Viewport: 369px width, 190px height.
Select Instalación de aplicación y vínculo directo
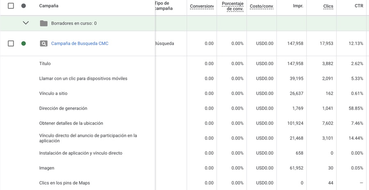pos(81,153)
